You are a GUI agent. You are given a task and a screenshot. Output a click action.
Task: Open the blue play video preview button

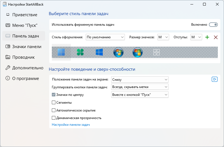(214, 79)
